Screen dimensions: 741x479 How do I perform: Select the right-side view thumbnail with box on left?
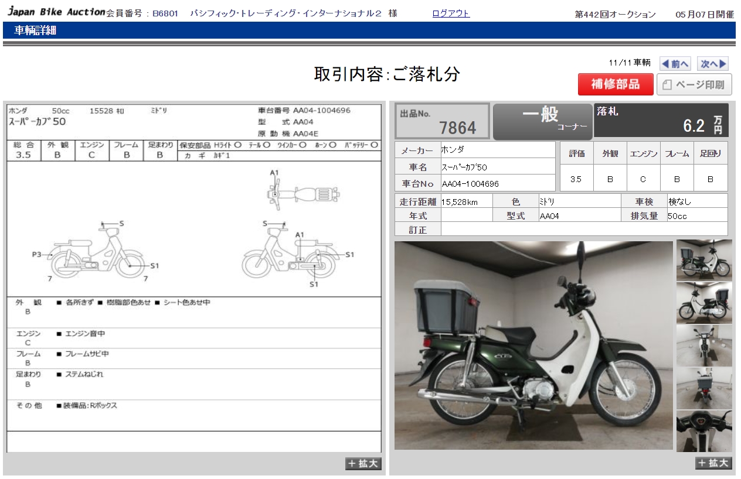[704, 260]
